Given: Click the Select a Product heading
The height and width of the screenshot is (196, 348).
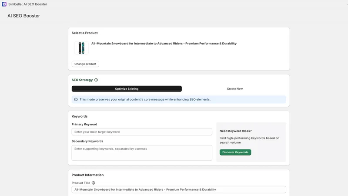Looking at the screenshot, I should pyautogui.click(x=84, y=33).
